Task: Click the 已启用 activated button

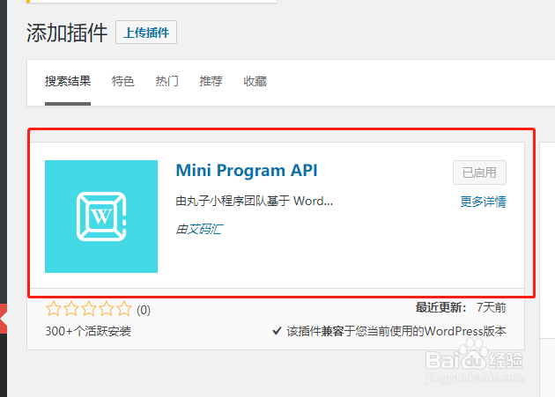Action: (479, 173)
